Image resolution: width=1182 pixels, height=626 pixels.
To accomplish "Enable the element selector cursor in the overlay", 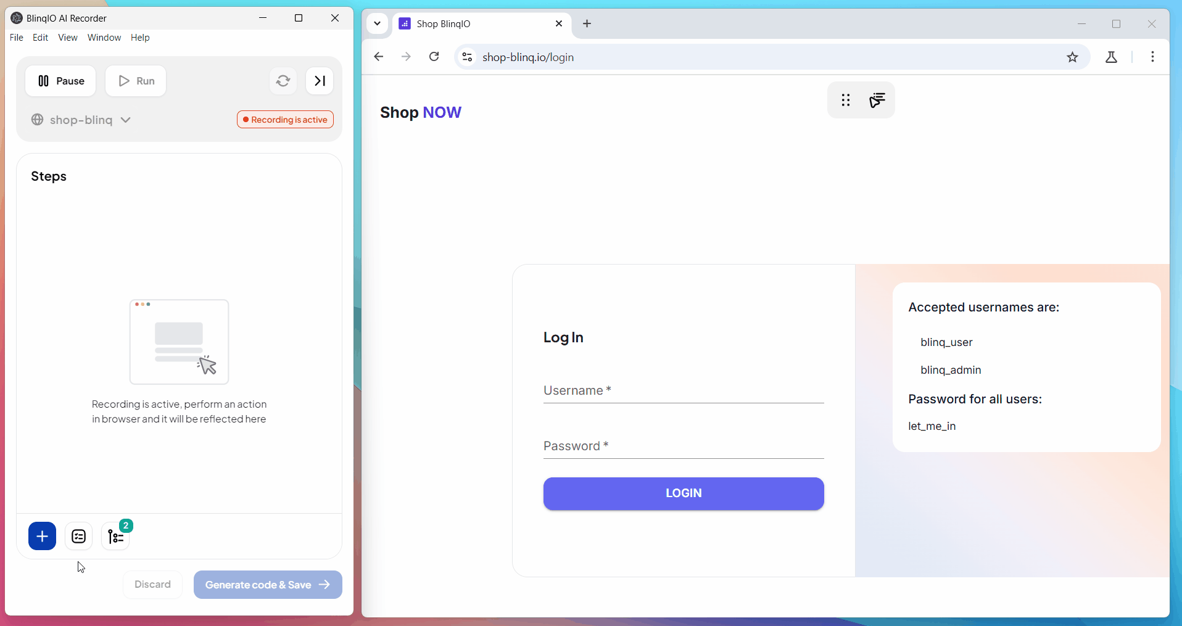I will (x=877, y=101).
